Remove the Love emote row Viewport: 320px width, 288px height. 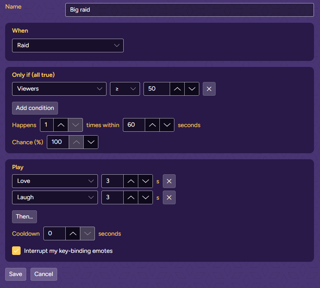coord(169,181)
